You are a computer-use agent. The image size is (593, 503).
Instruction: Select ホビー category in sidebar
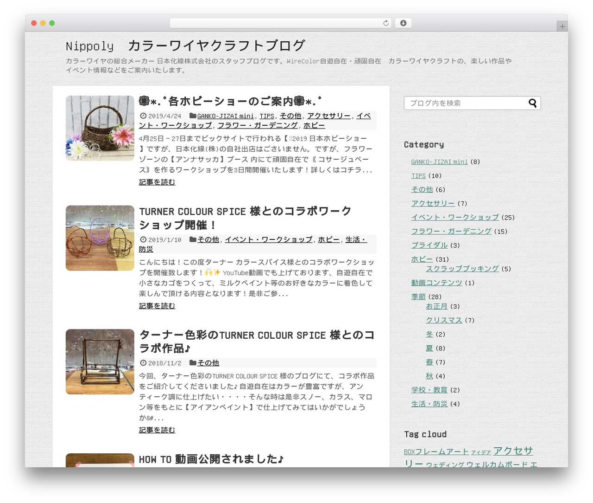(x=422, y=259)
